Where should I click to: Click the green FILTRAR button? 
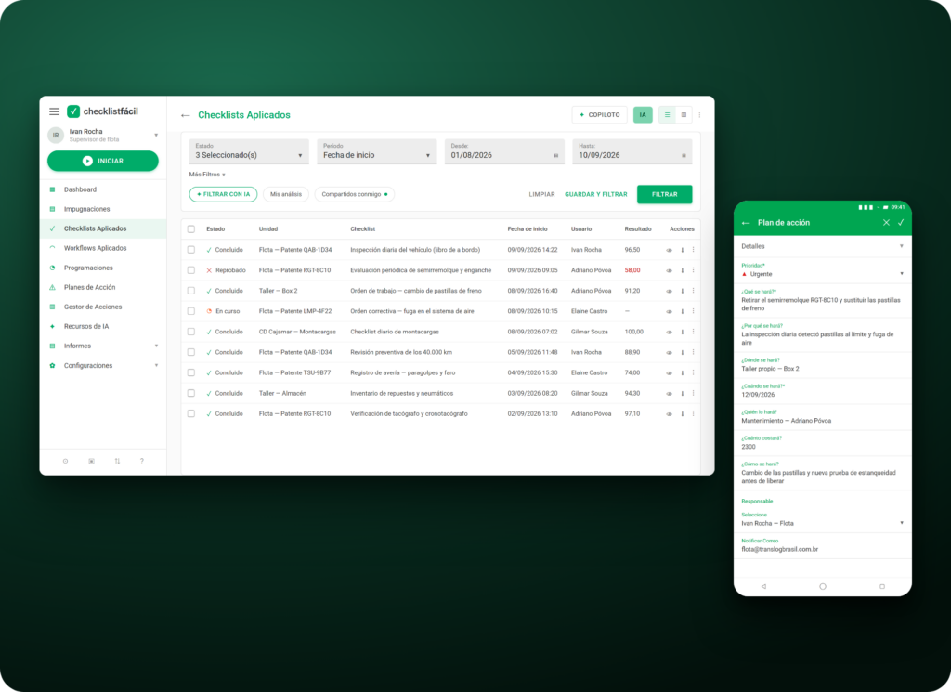coord(664,194)
